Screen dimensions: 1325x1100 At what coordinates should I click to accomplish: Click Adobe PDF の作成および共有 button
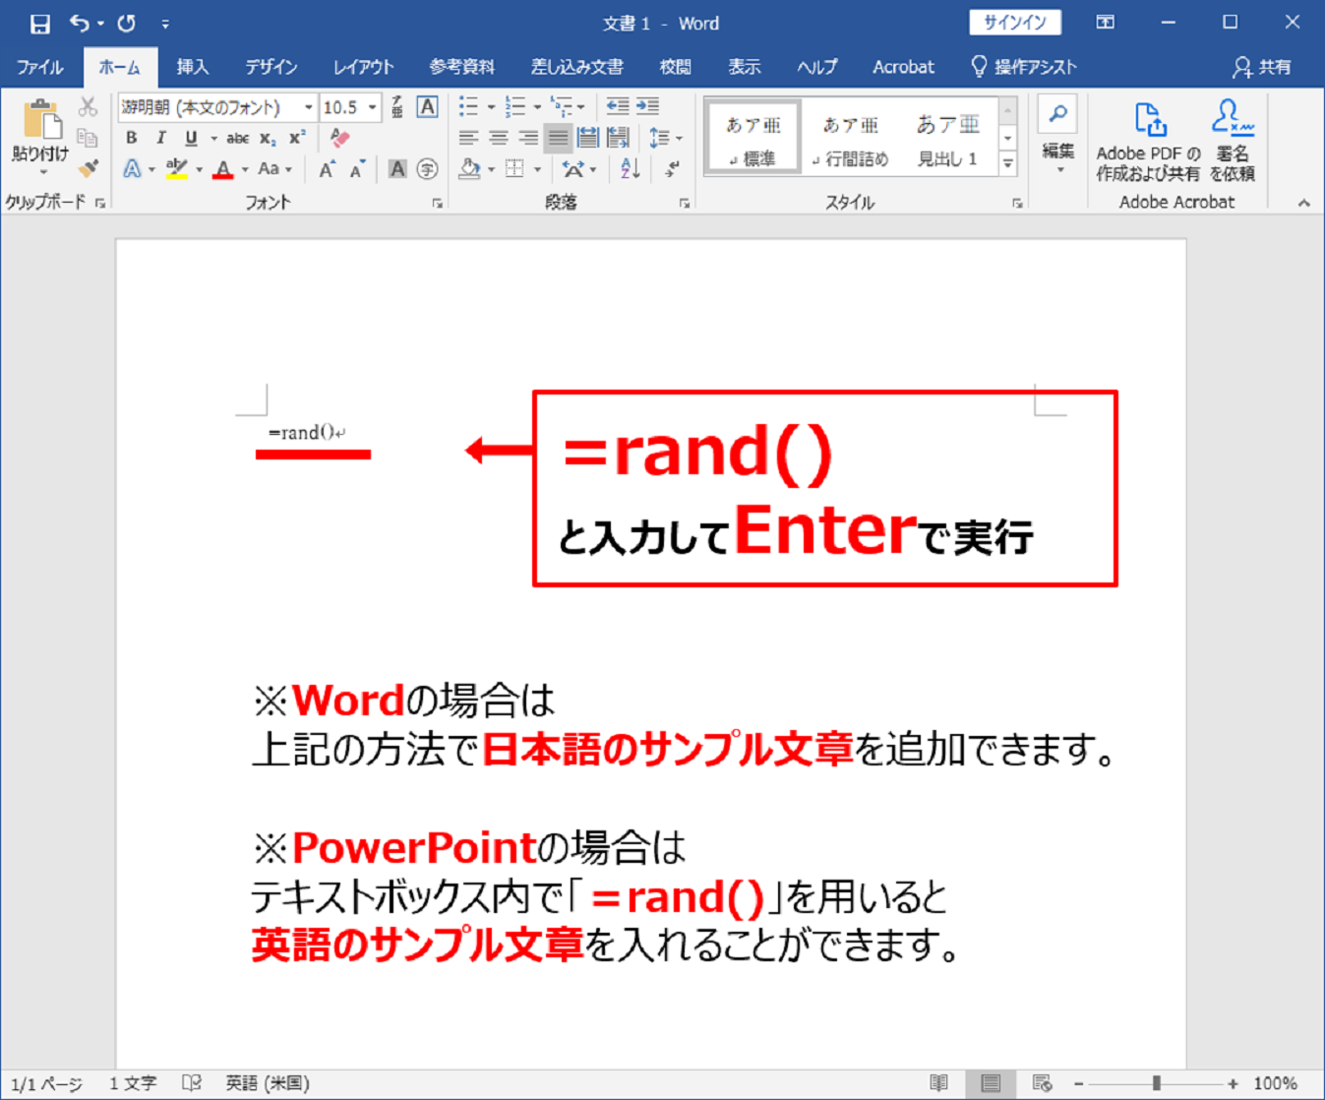(1148, 141)
